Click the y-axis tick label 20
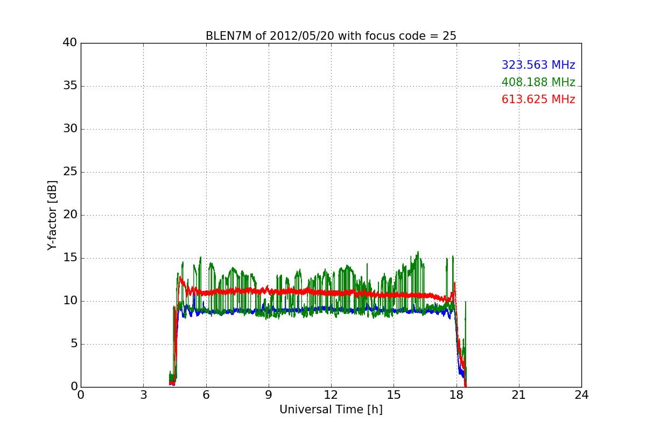 (x=69, y=215)
